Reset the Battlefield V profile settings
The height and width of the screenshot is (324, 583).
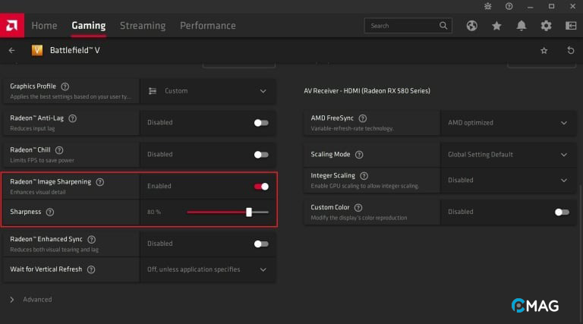571,50
